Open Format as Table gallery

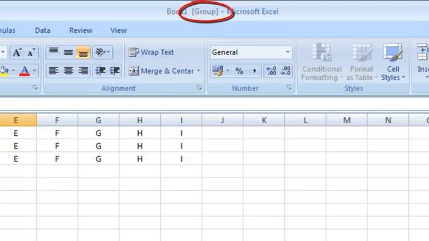click(362, 62)
